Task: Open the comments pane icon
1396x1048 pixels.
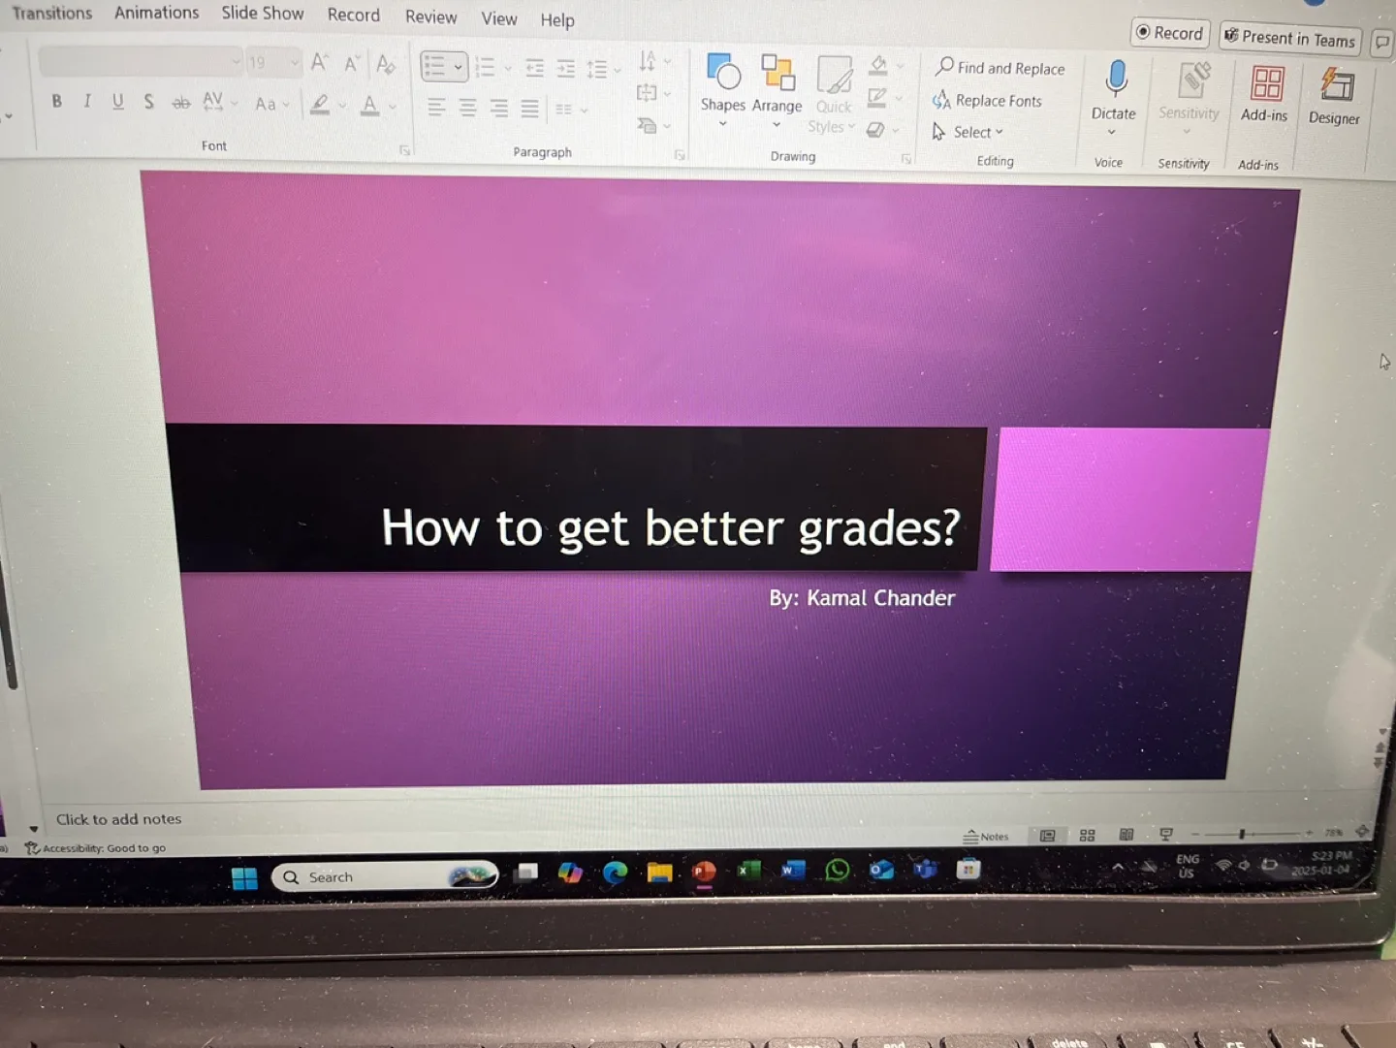Action: pos(1383,43)
